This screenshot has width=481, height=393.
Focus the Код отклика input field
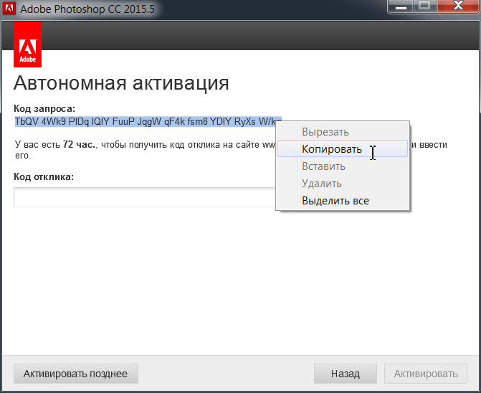[145, 197]
